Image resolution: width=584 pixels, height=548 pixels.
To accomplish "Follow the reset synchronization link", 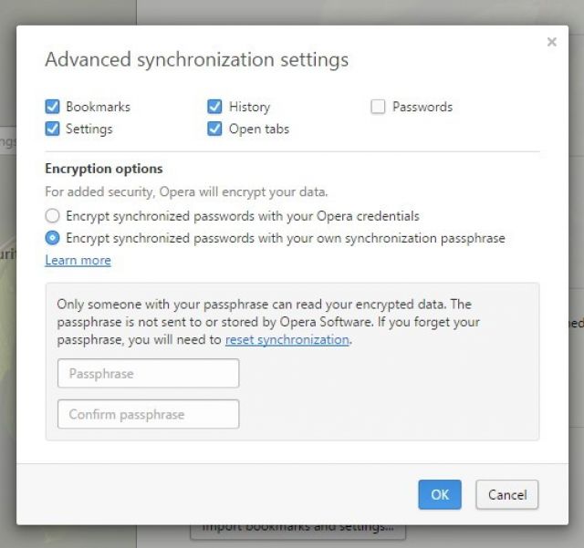I will [287, 339].
